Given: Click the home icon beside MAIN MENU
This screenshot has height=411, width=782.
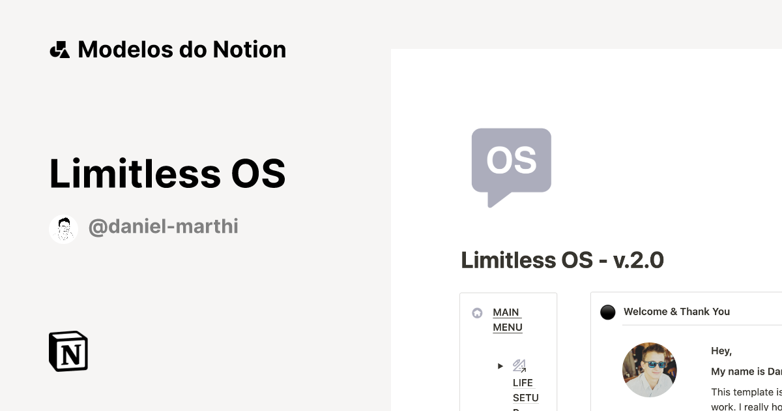Looking at the screenshot, I should point(476,312).
